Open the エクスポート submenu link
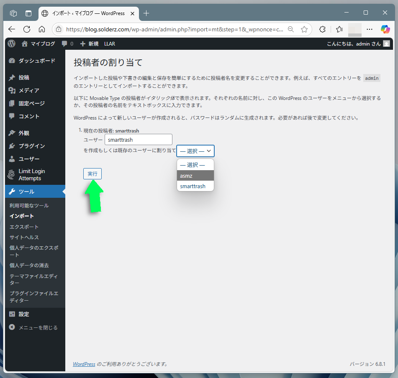Screen dimensions: 398x378 point(24,227)
